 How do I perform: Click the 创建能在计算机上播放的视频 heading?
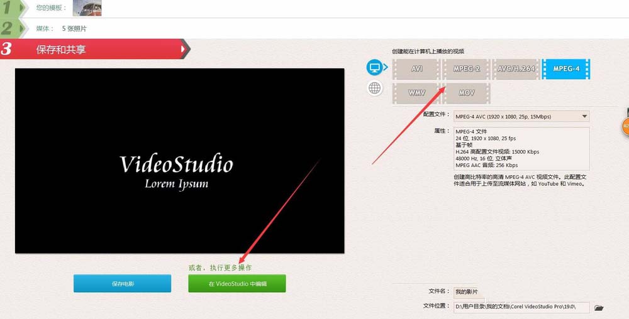coord(428,51)
